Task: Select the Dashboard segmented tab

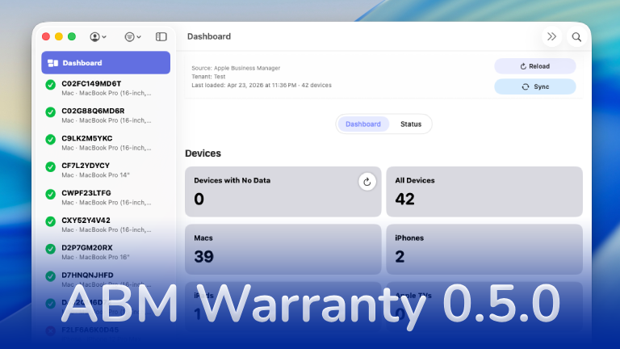Action: 363,124
